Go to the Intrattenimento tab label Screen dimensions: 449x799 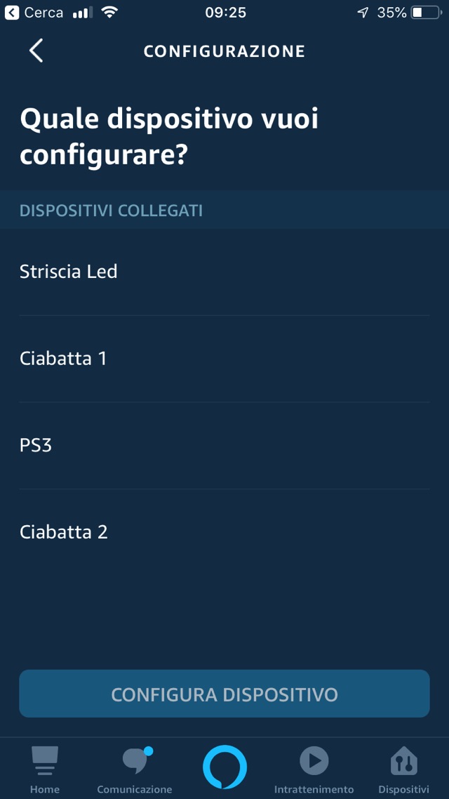tap(314, 789)
